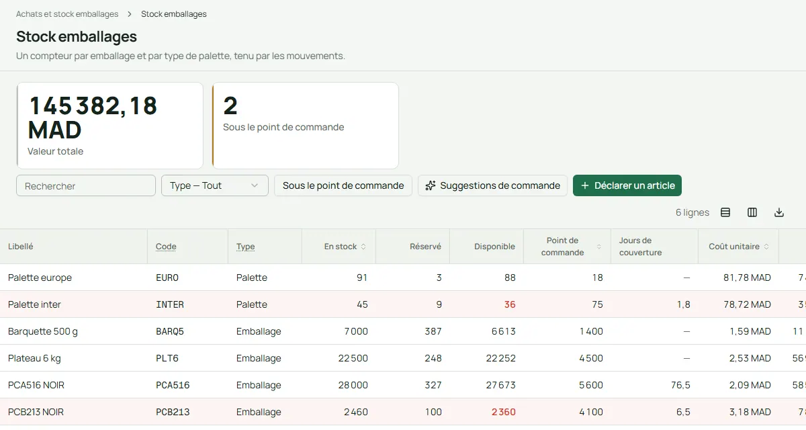Select the Barquette 500 g label

[43, 331]
